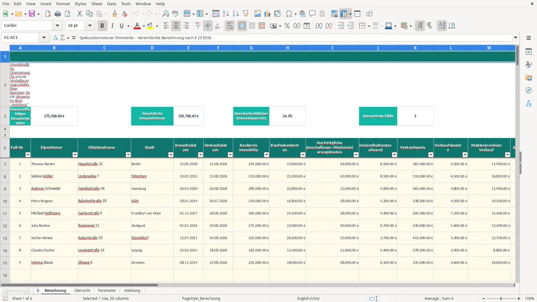Click zoom in plus button
The image size is (537, 302).
(519, 298)
